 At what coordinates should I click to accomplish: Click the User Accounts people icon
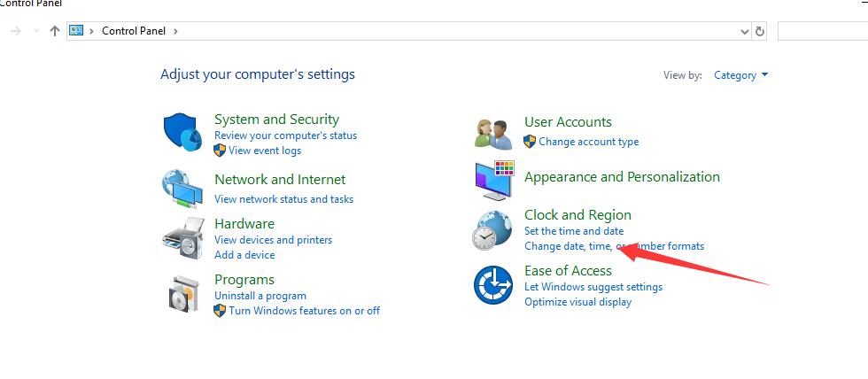pos(492,133)
